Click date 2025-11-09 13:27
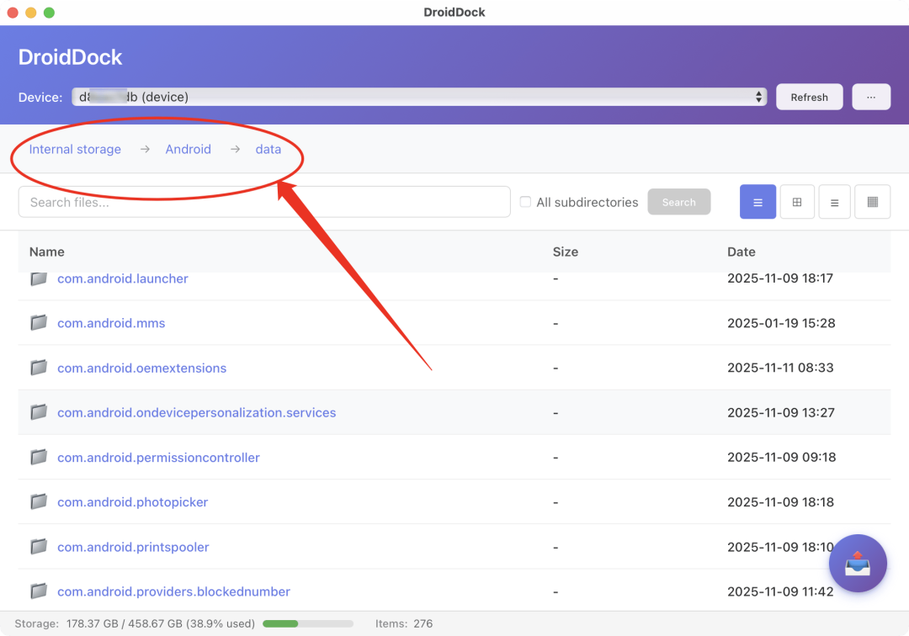The image size is (909, 636). click(x=781, y=412)
